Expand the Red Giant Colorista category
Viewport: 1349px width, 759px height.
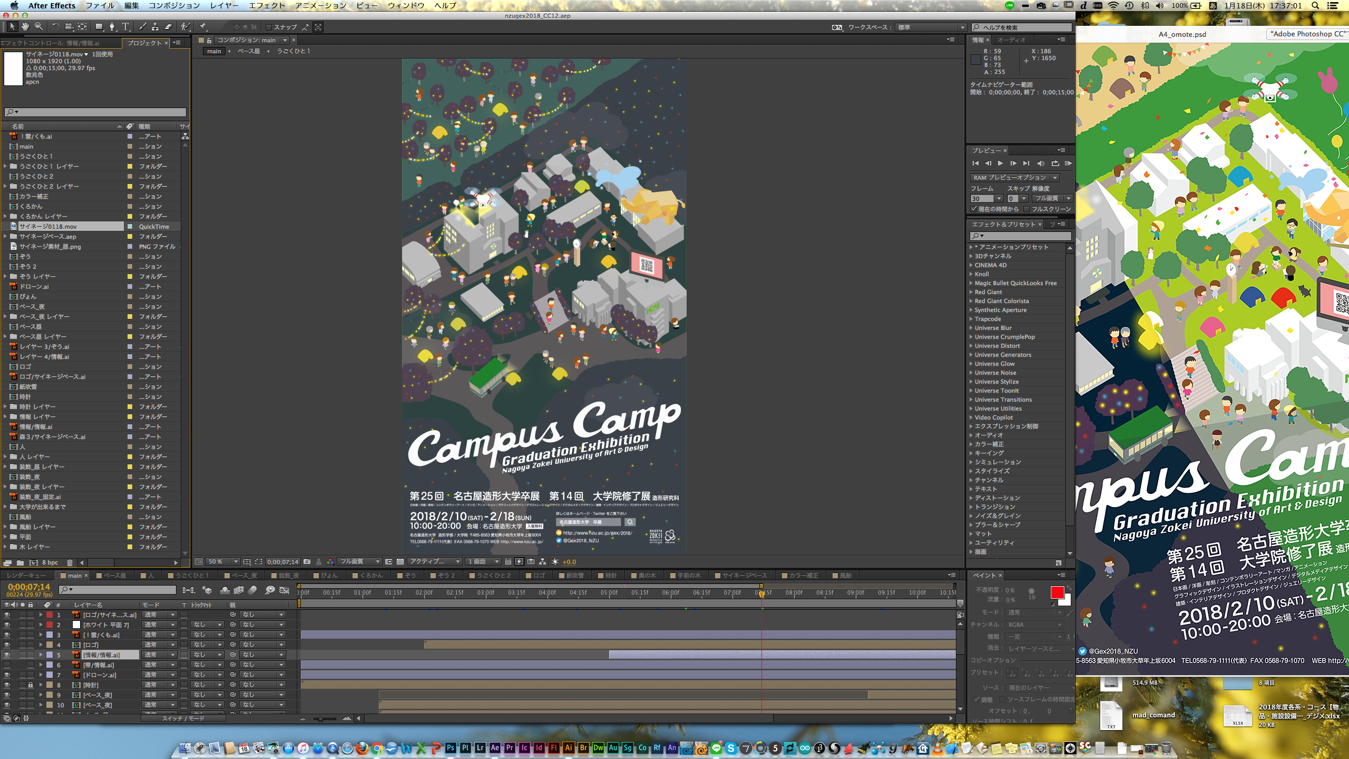(x=971, y=301)
